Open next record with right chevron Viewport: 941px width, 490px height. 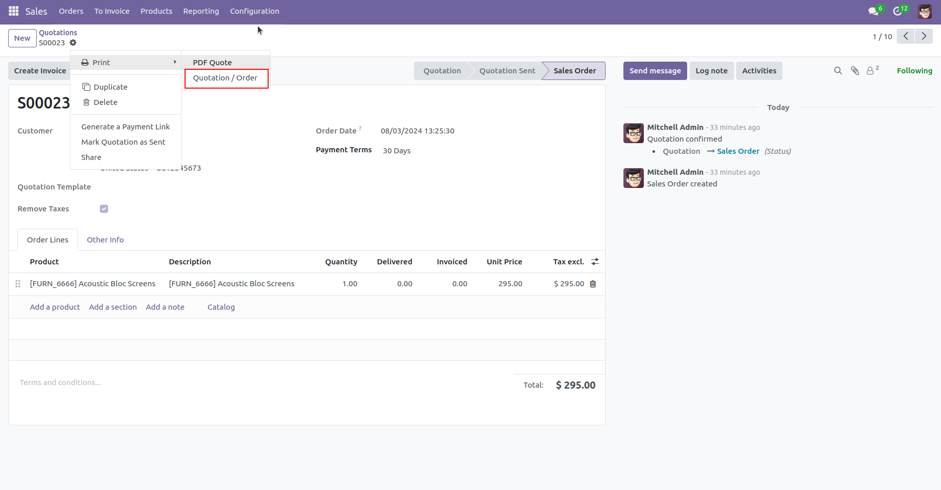coord(924,36)
